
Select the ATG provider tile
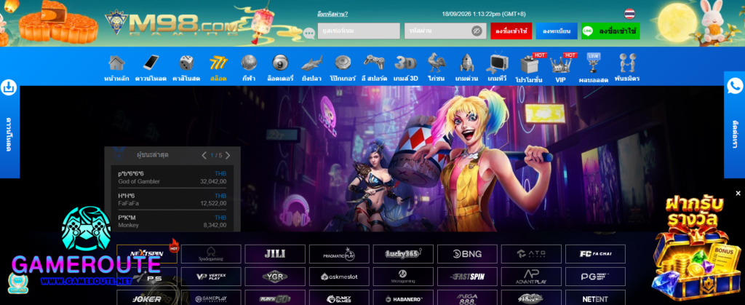tap(531, 254)
